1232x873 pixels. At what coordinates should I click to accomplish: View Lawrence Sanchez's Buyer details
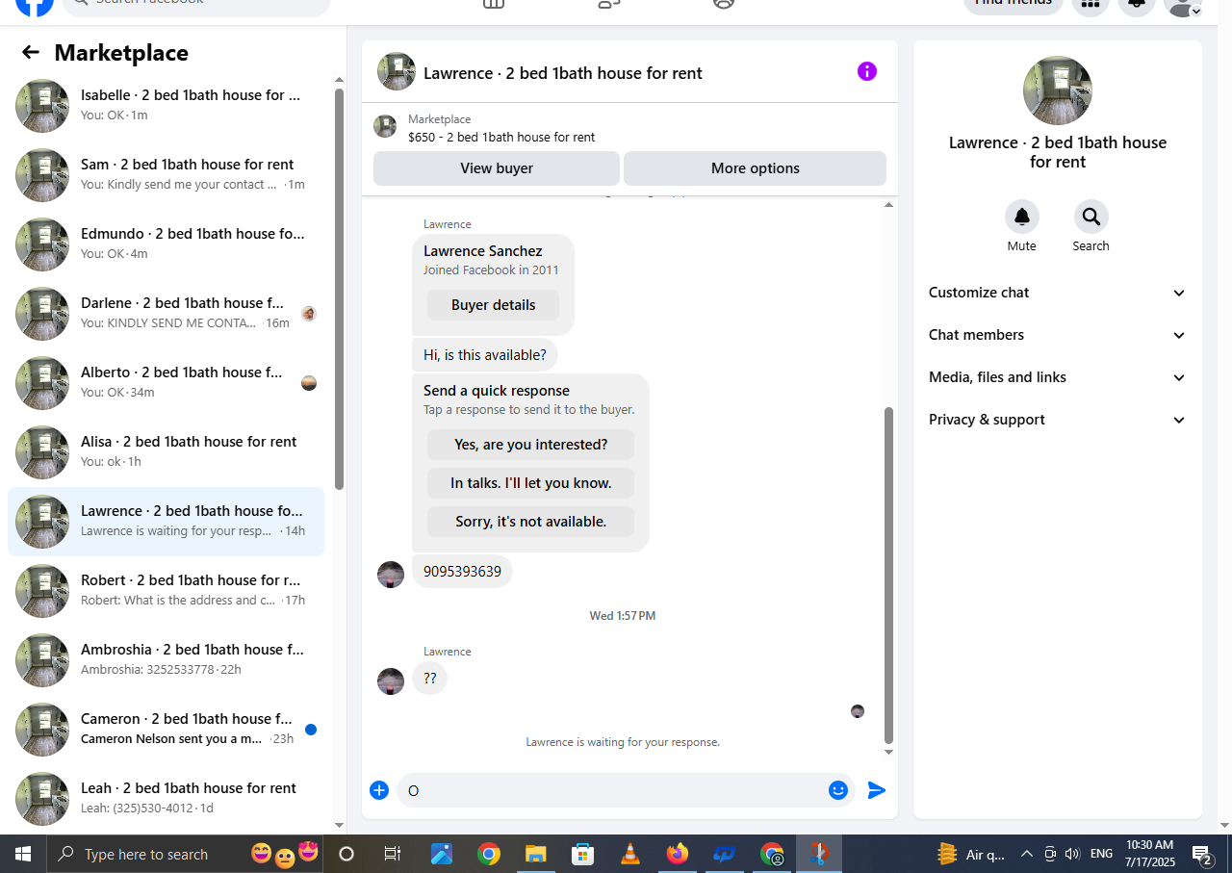(x=493, y=305)
